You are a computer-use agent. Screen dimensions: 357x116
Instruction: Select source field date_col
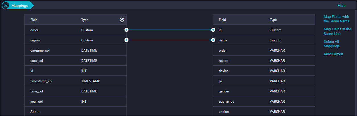pos(76,61)
